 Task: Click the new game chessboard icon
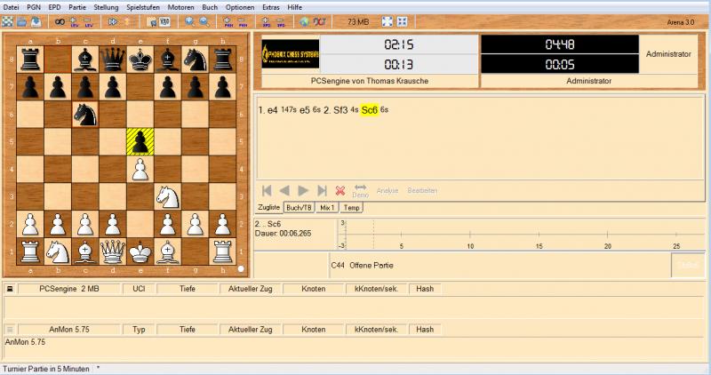coord(7,20)
